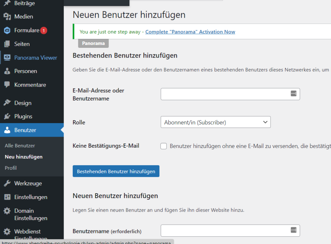Follow Complete "Panorama" Activation Now link

[190, 32]
